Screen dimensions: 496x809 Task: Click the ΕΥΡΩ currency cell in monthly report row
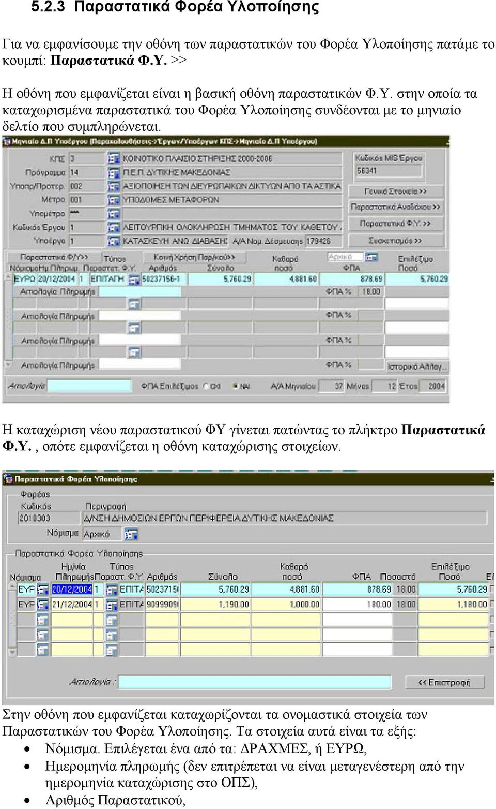[24, 279]
